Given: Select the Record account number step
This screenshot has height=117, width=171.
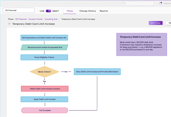Looking at the screenshot, I should (x=44, y=47).
